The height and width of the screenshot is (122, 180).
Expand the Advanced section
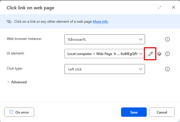pos(17,82)
